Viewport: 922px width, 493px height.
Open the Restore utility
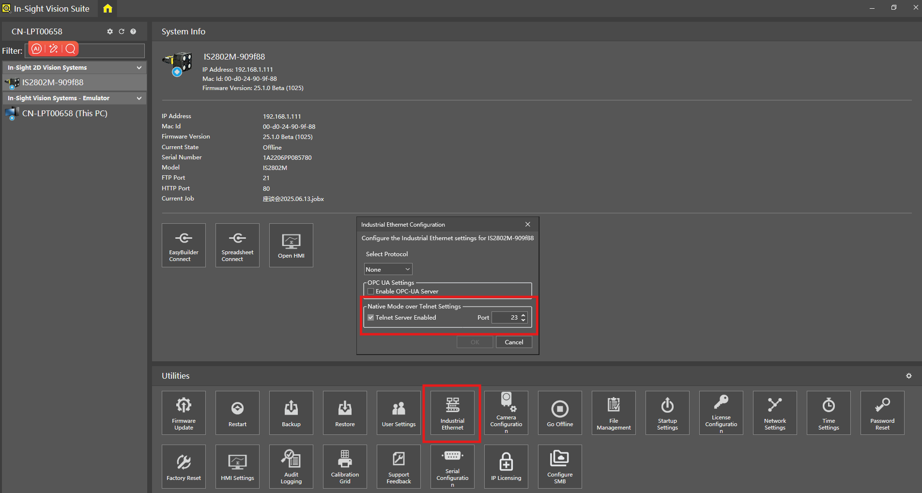pyautogui.click(x=345, y=413)
